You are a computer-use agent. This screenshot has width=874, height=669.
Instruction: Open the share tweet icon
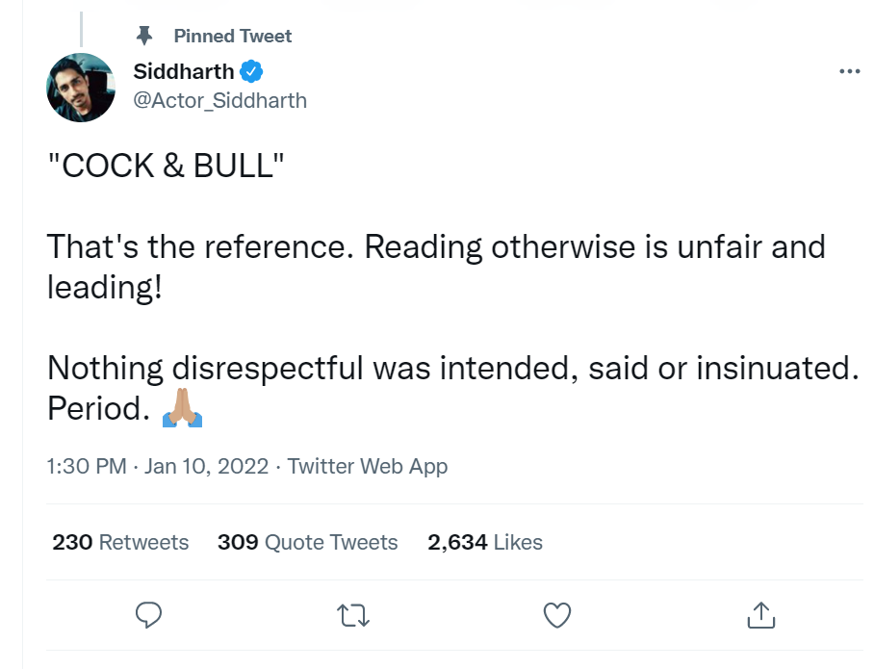point(760,615)
